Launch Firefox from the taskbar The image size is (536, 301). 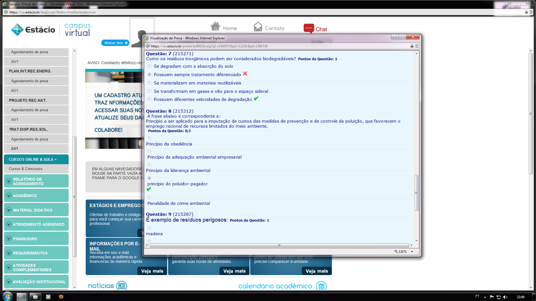click(61, 297)
